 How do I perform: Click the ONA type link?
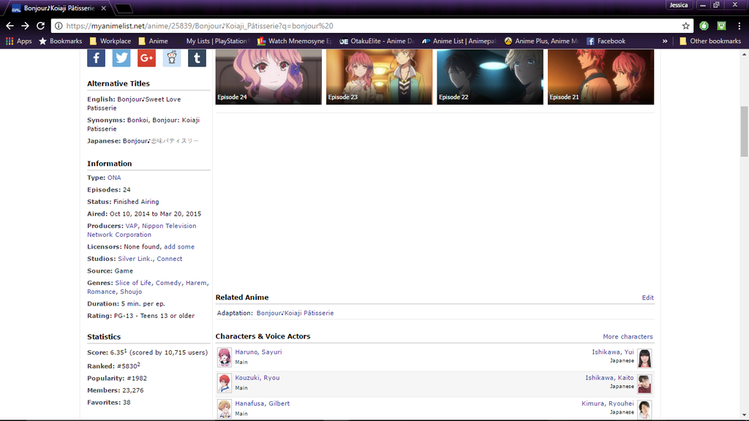point(114,178)
